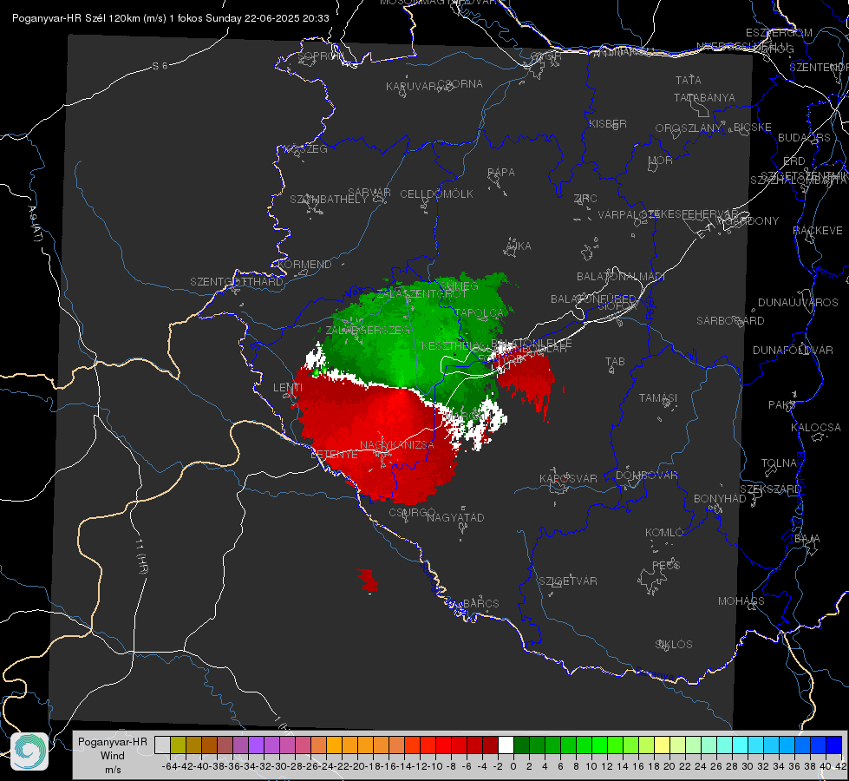
Task: Click the SARBOGARD town label
Action: pos(730,321)
